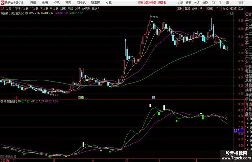Select the 日线 daily chart tab
The width and height of the screenshot is (252, 162).
tap(63, 8)
